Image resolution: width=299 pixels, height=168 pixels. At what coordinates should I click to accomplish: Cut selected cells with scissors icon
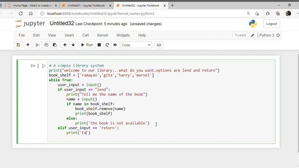pyautogui.click(x=37, y=45)
